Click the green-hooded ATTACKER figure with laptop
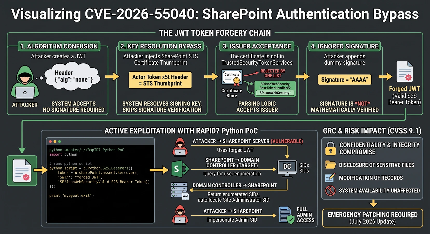Screen dimensions: 430x234 click(x=25, y=82)
